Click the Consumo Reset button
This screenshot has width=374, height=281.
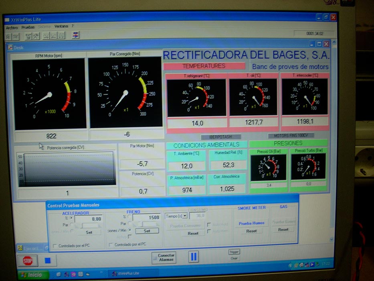tap(193, 234)
